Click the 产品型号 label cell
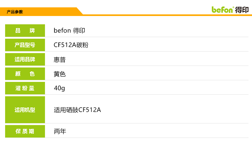252x142 pixels. pyautogui.click(x=25, y=45)
